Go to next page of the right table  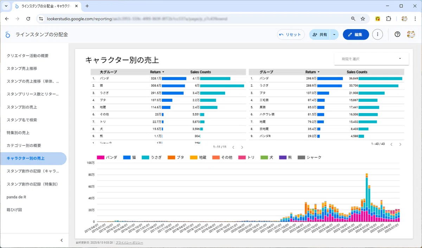(400, 144)
